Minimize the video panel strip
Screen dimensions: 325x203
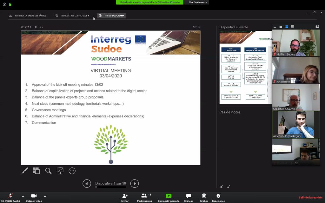275,27
